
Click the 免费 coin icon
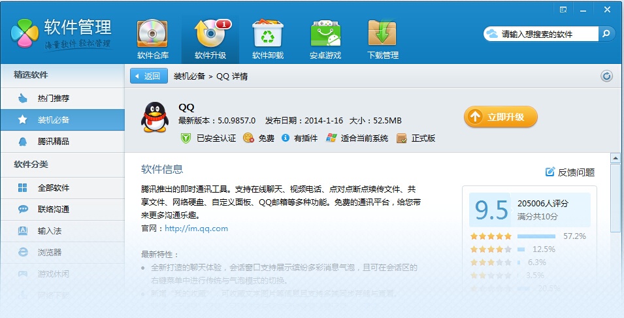coord(248,138)
